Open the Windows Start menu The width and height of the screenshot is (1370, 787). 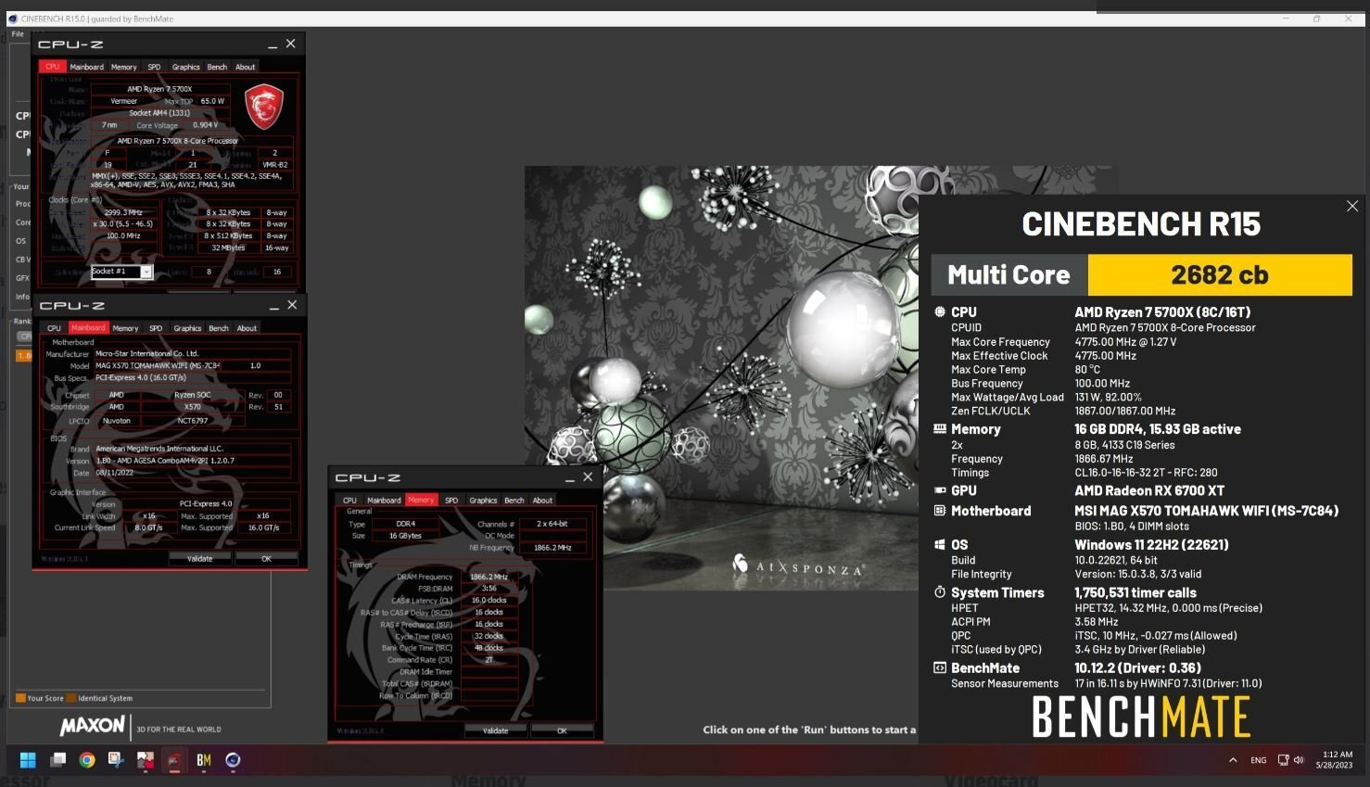(x=28, y=760)
